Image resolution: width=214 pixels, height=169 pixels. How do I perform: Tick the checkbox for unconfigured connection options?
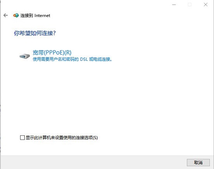(x=22, y=138)
